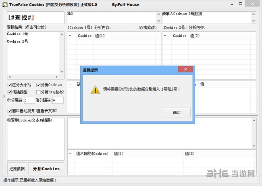The image size is (262, 186).
Task: Click the down arrow of the search results scrollbar
Action: 62,72
